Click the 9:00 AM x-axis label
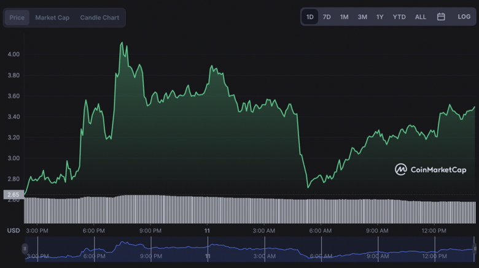 click(377, 231)
